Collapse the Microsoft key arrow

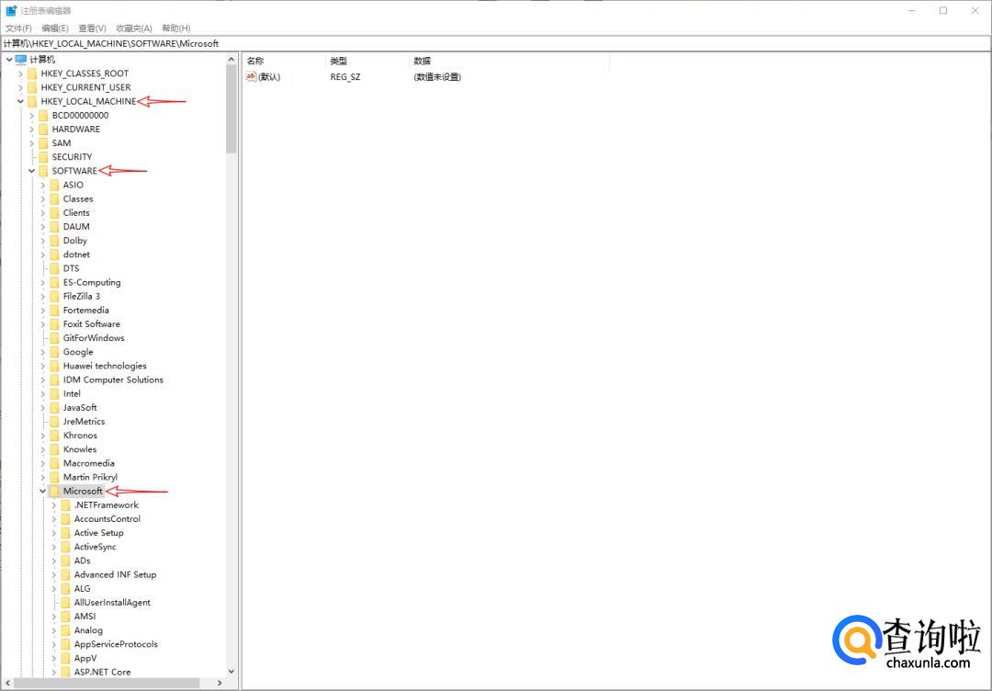pos(42,491)
